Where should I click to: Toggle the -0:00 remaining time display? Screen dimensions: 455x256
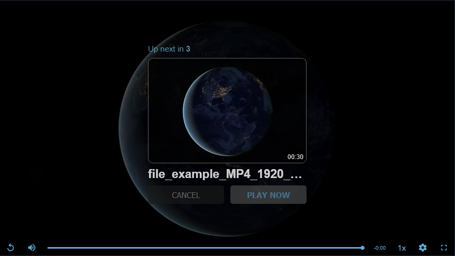point(379,248)
